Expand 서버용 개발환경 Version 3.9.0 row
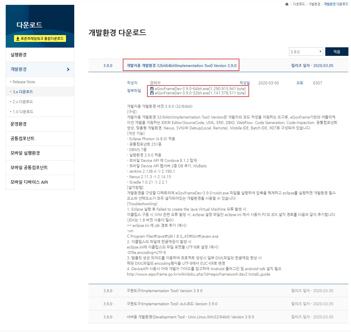This screenshot has height=334, width=351. [x=190, y=317]
